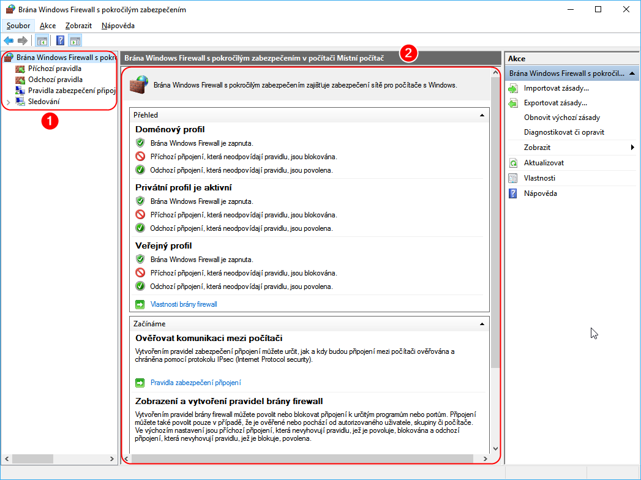
Task: Select Příchozí pravidla in the tree
Action: coord(54,69)
